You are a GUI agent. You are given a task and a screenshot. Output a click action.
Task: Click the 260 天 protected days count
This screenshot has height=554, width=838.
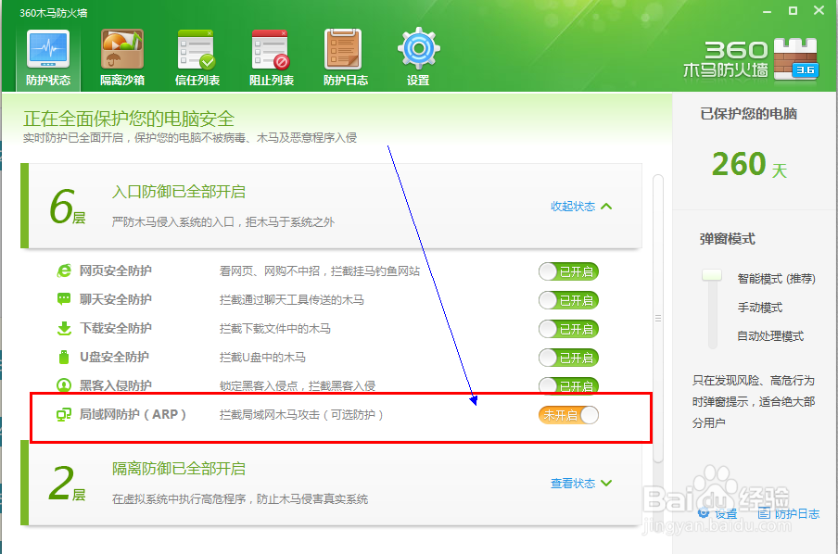pyautogui.click(x=749, y=165)
